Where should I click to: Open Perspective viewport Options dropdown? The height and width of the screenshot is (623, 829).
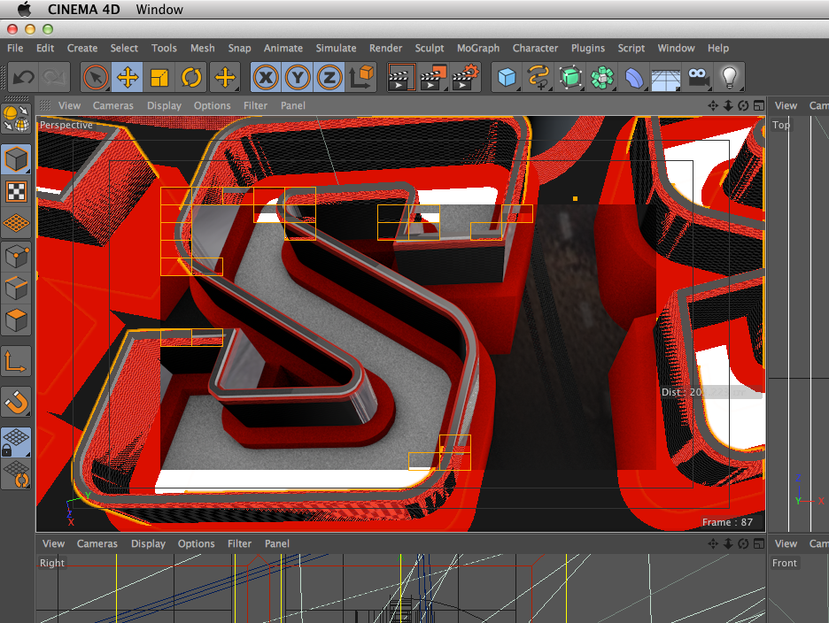point(212,105)
